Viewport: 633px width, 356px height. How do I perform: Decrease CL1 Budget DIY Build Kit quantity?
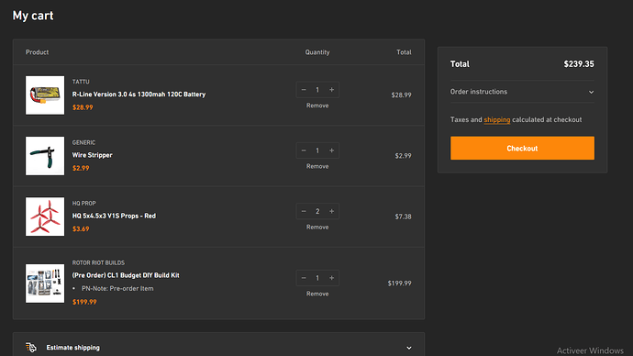[304, 278]
